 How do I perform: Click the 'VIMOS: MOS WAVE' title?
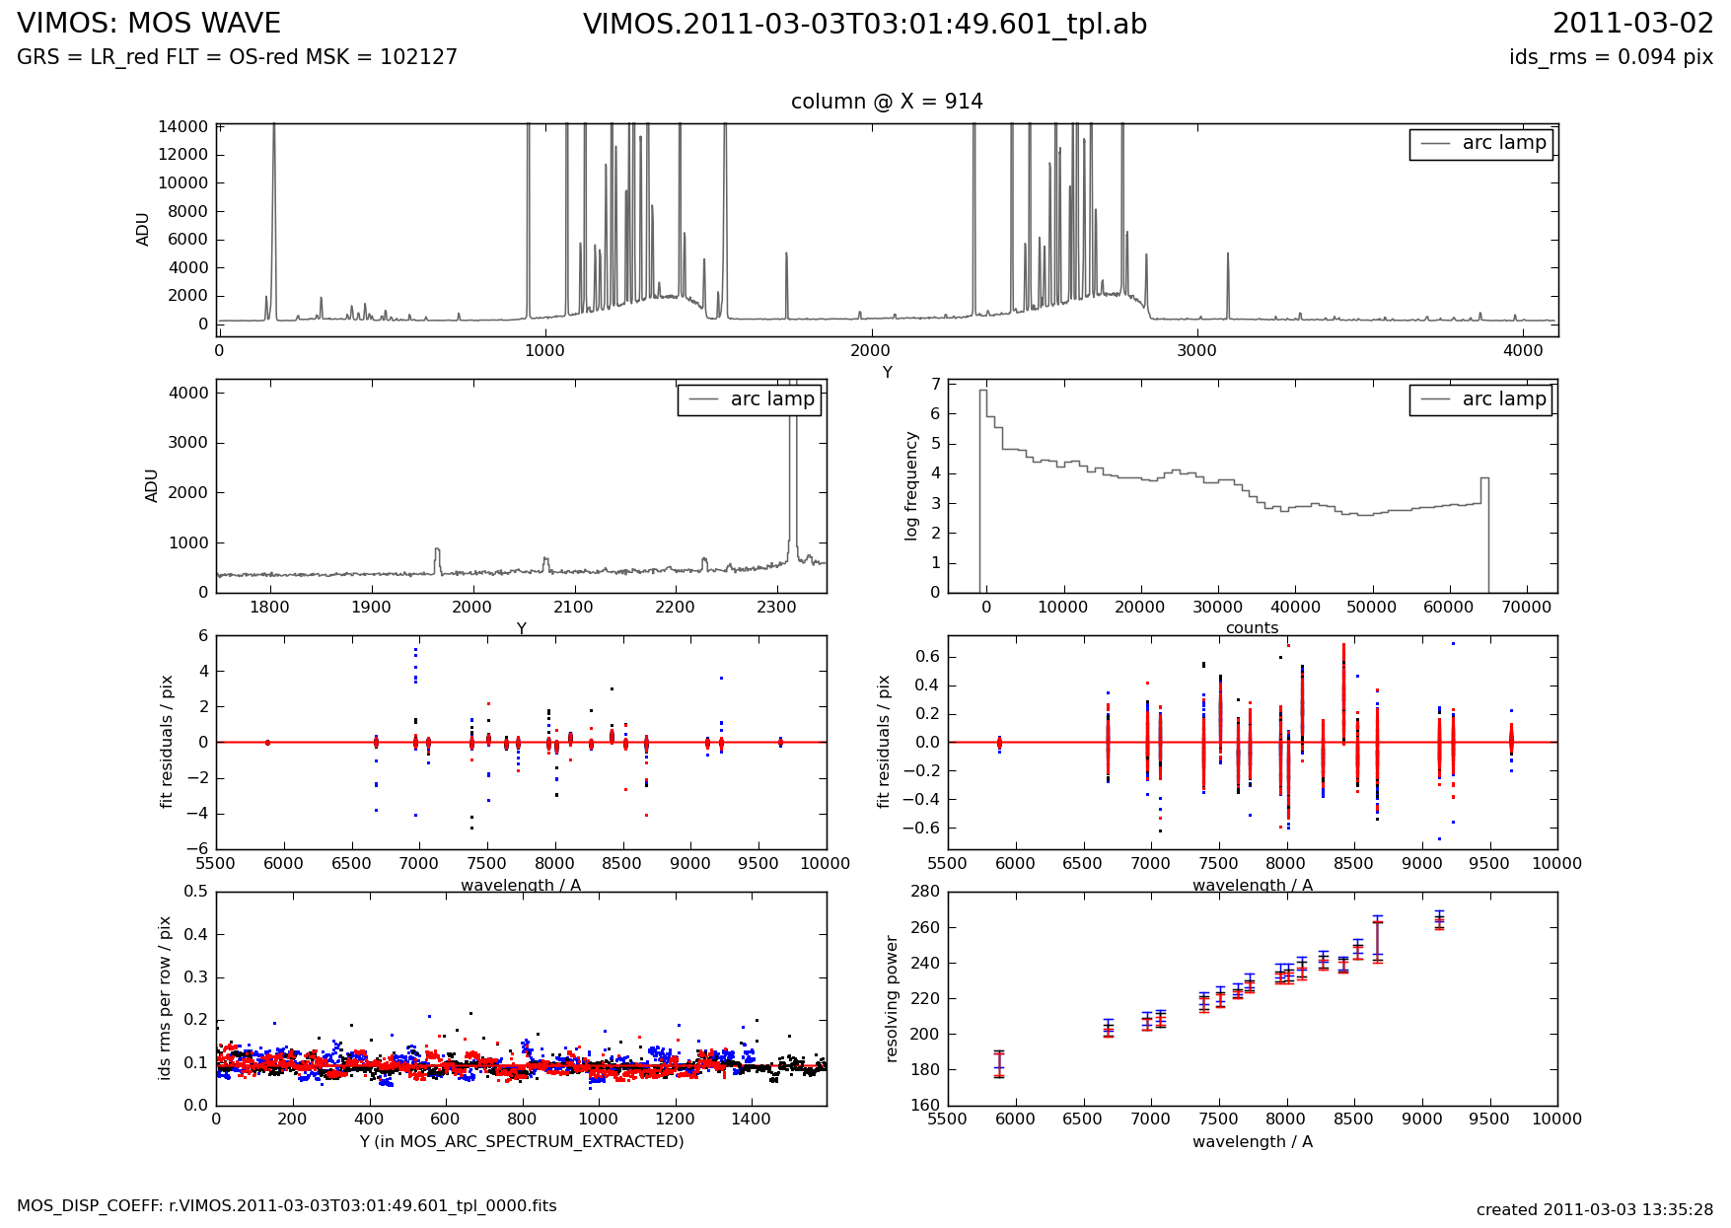[x=149, y=24]
